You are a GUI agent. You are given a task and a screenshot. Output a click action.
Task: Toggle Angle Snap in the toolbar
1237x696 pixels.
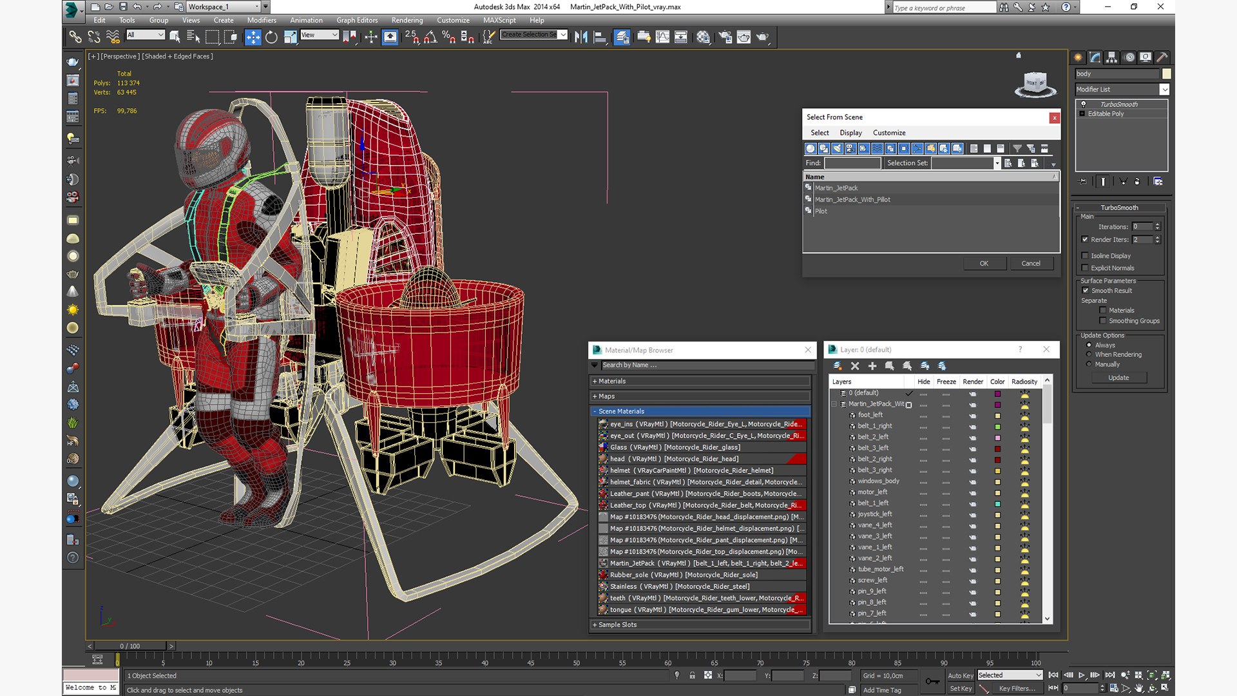(x=430, y=37)
